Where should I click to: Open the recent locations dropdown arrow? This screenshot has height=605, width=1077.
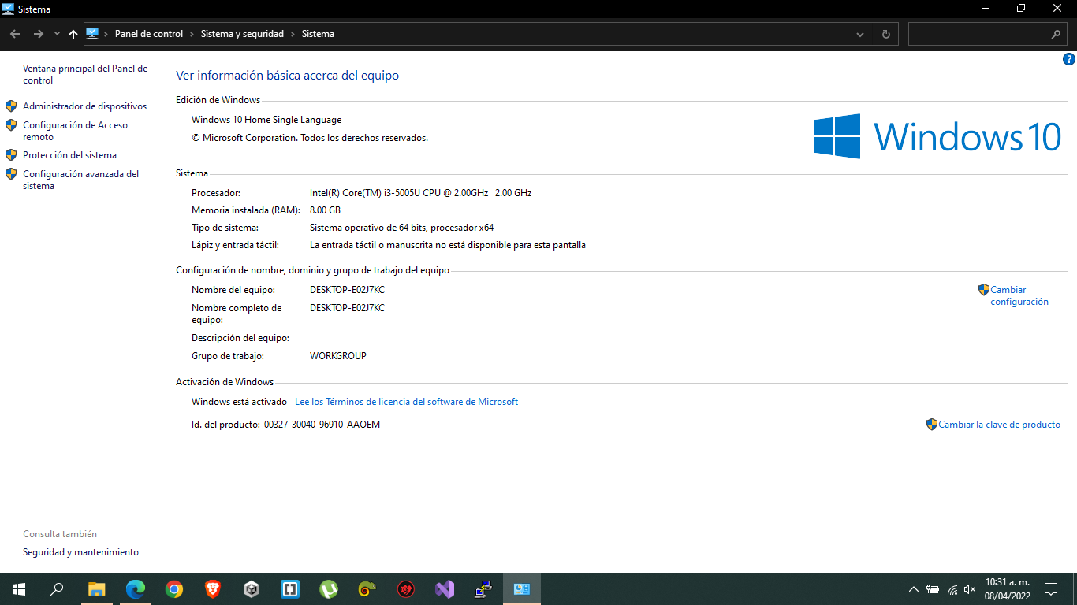click(x=57, y=34)
